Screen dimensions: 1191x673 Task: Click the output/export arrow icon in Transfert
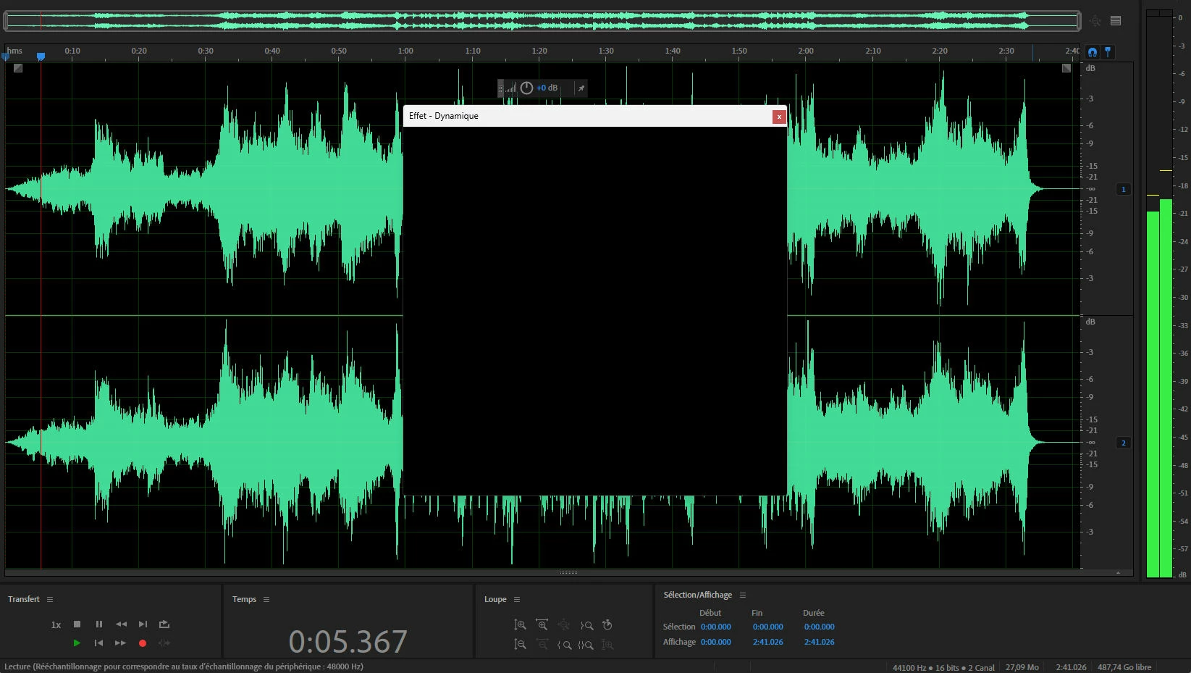pos(164,624)
